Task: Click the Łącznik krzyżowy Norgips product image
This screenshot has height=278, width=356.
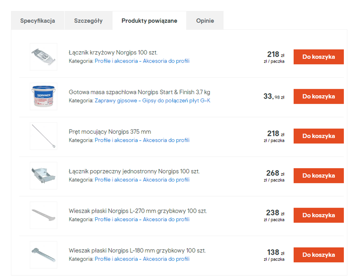Action: tap(44, 57)
